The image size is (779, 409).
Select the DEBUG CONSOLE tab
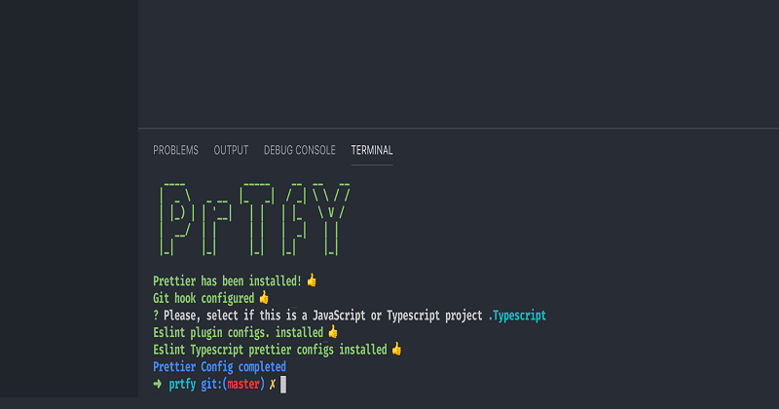pos(299,150)
